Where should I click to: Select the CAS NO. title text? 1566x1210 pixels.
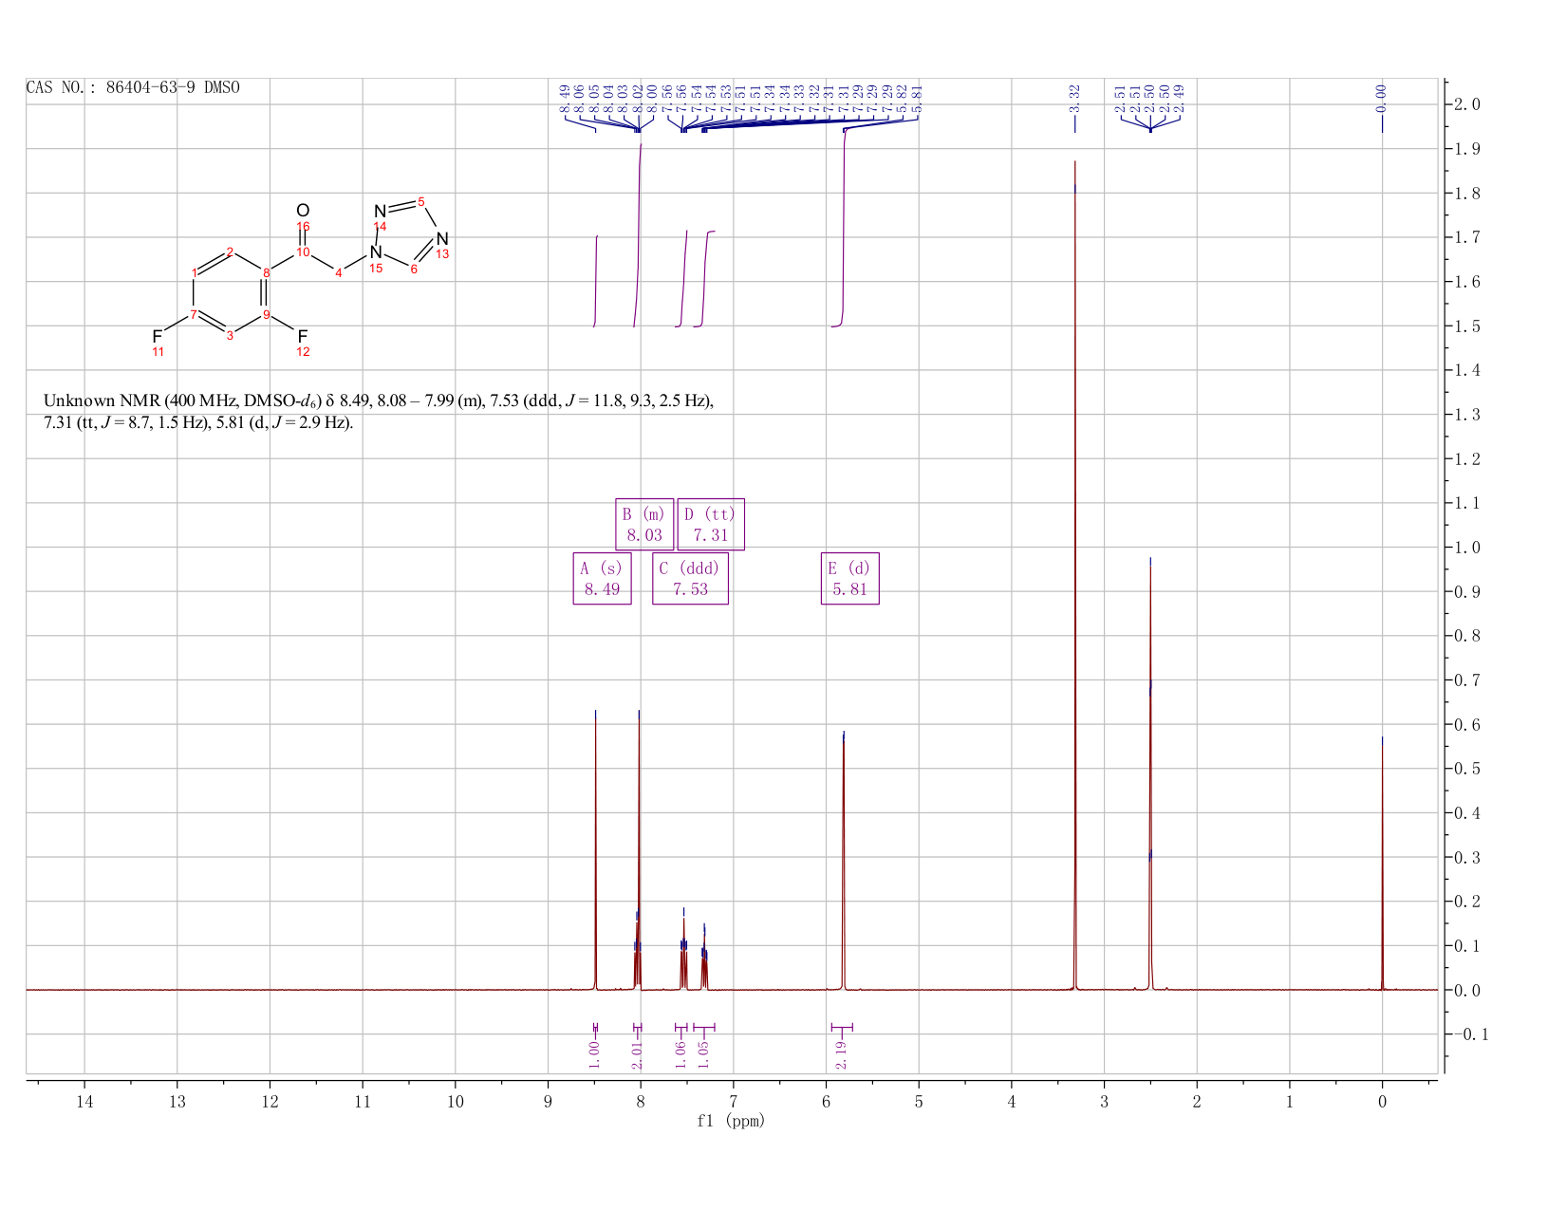[133, 88]
